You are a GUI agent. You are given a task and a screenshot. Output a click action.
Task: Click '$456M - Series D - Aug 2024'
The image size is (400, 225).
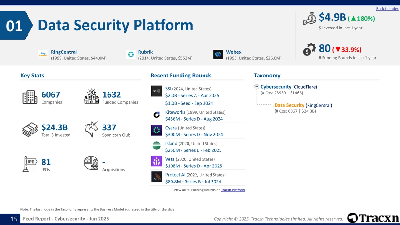[x=194, y=119]
